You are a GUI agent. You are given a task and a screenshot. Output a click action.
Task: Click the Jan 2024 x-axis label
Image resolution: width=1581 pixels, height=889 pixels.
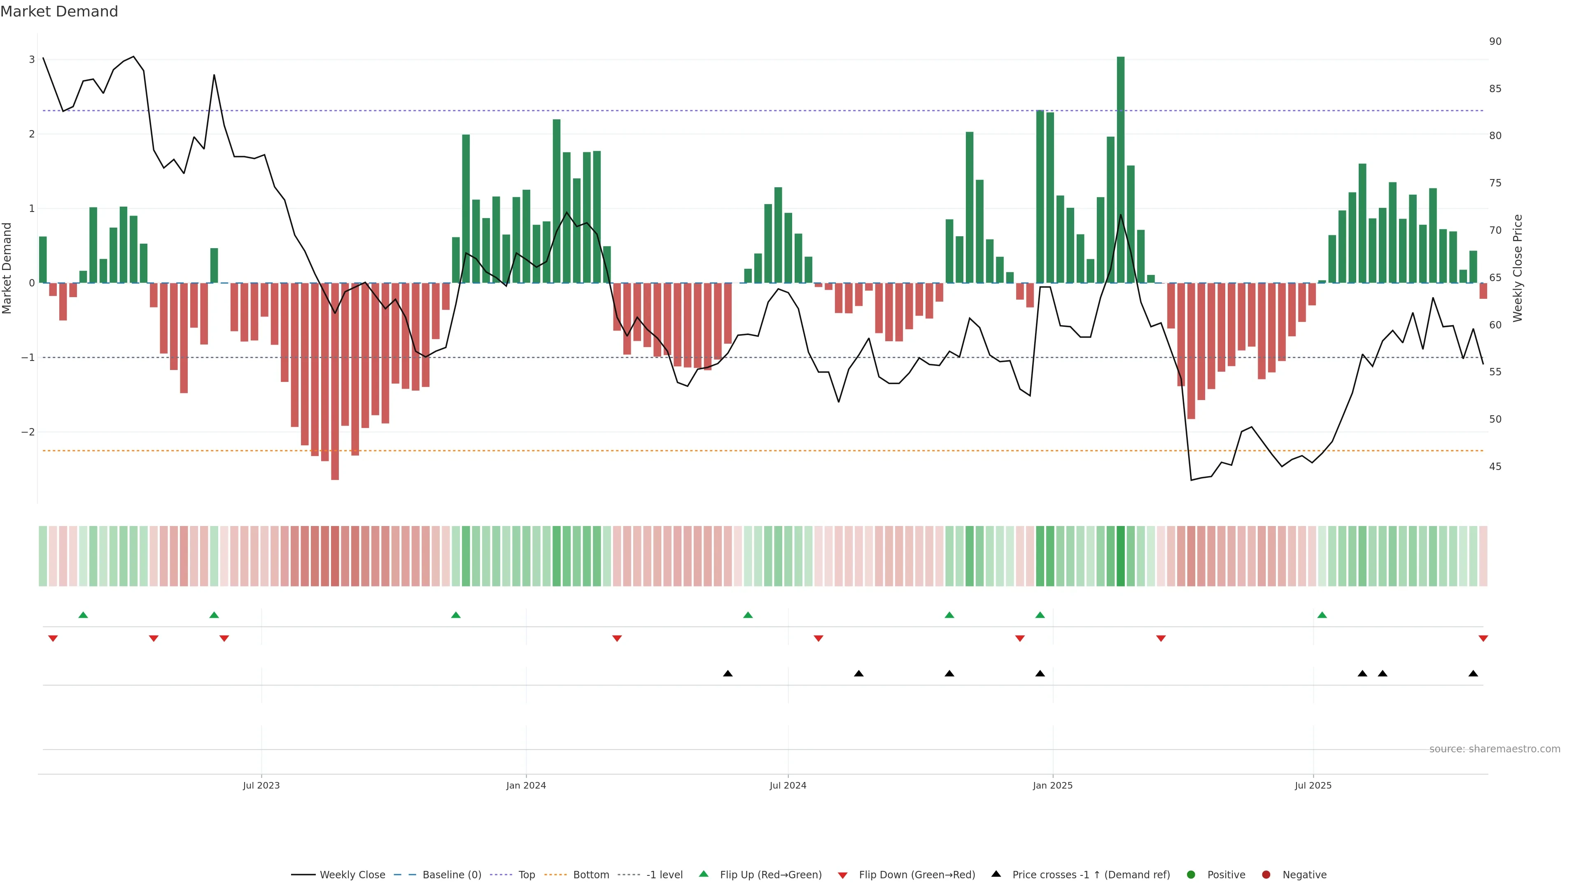[526, 785]
